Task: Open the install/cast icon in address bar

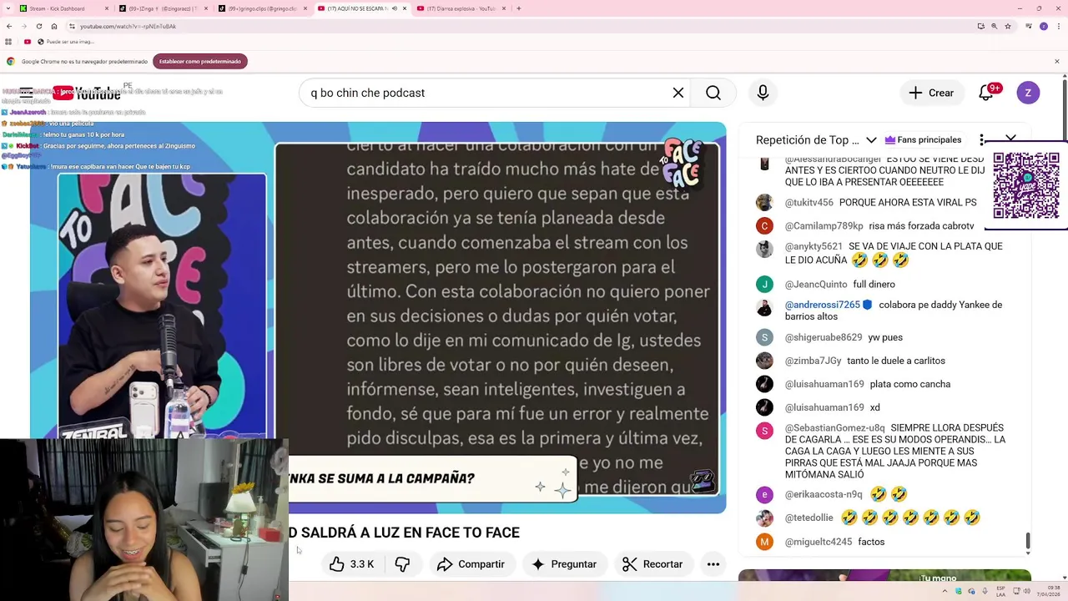Action: pyautogui.click(x=980, y=26)
